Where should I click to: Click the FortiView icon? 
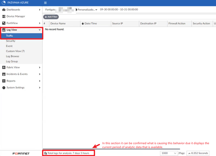tap(4, 23)
